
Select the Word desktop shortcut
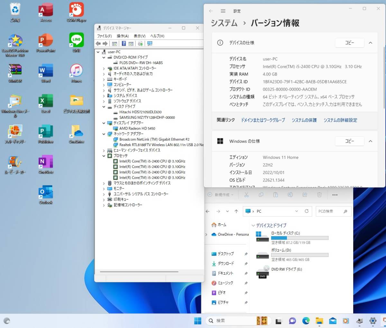(x=46, y=73)
